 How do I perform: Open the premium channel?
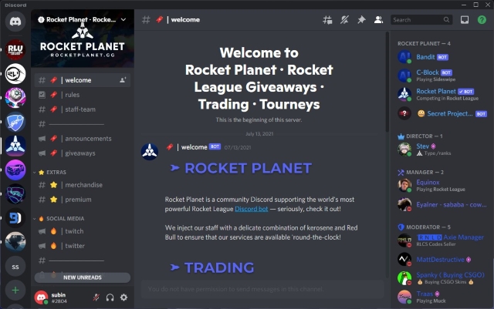tap(83, 200)
